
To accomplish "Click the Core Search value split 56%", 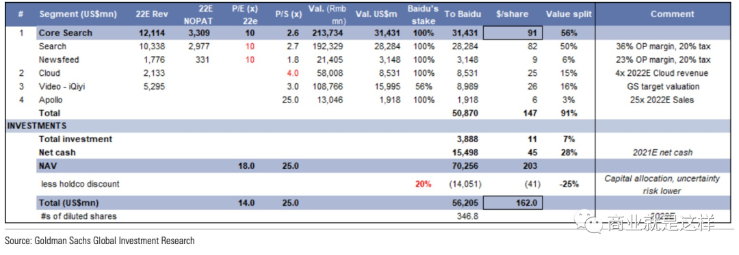I will (x=569, y=33).
